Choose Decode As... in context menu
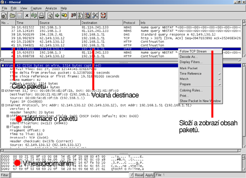This screenshot has height=178, width=246. 200,57
